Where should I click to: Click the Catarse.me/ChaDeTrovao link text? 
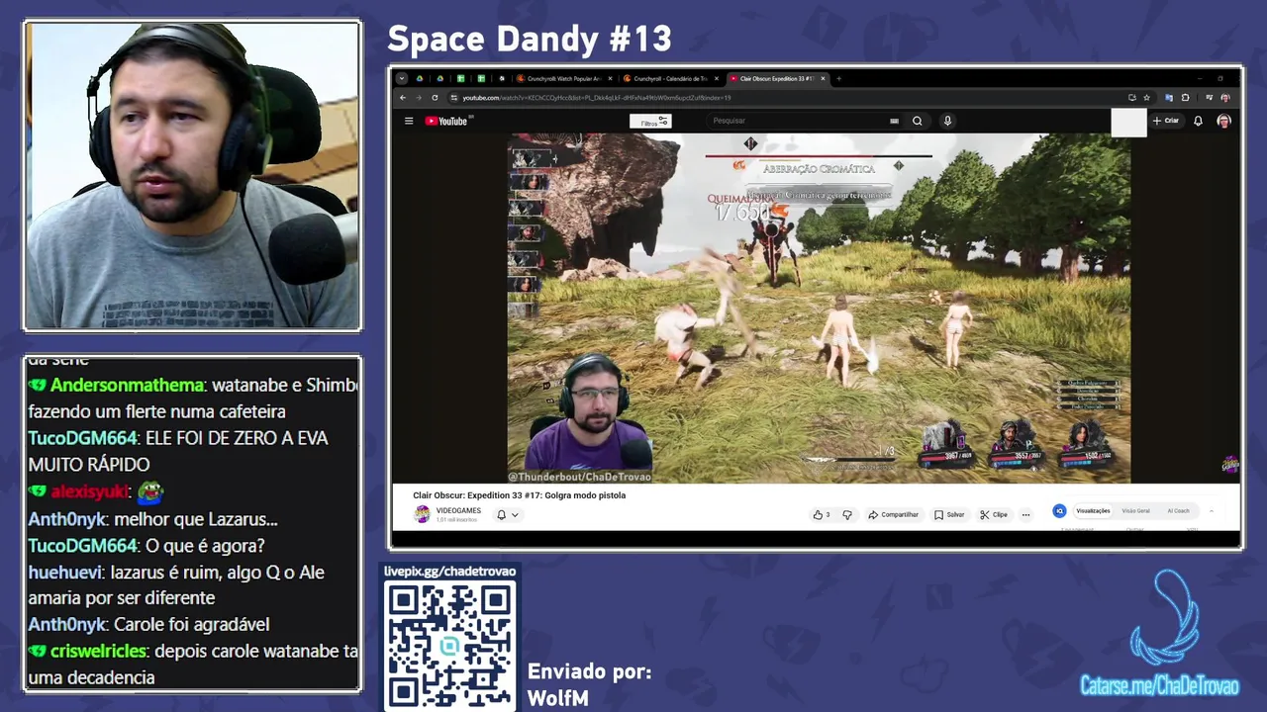pos(1159,686)
